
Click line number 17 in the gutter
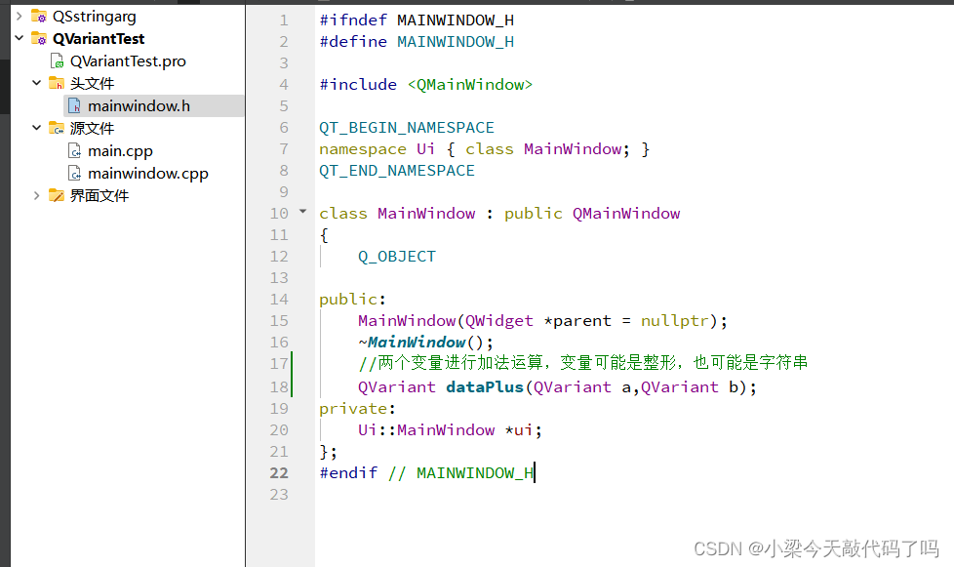click(279, 363)
